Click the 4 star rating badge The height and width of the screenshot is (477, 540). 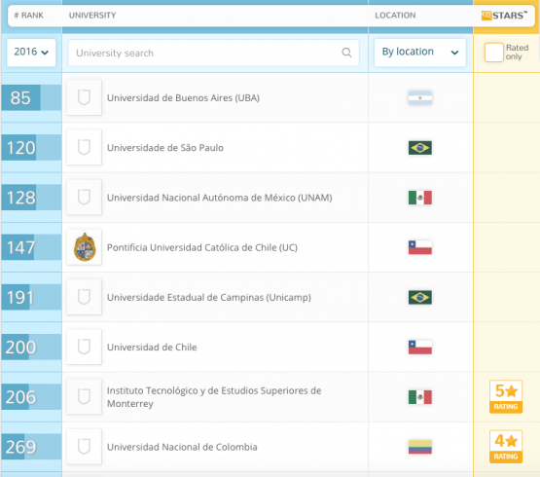[x=506, y=447]
